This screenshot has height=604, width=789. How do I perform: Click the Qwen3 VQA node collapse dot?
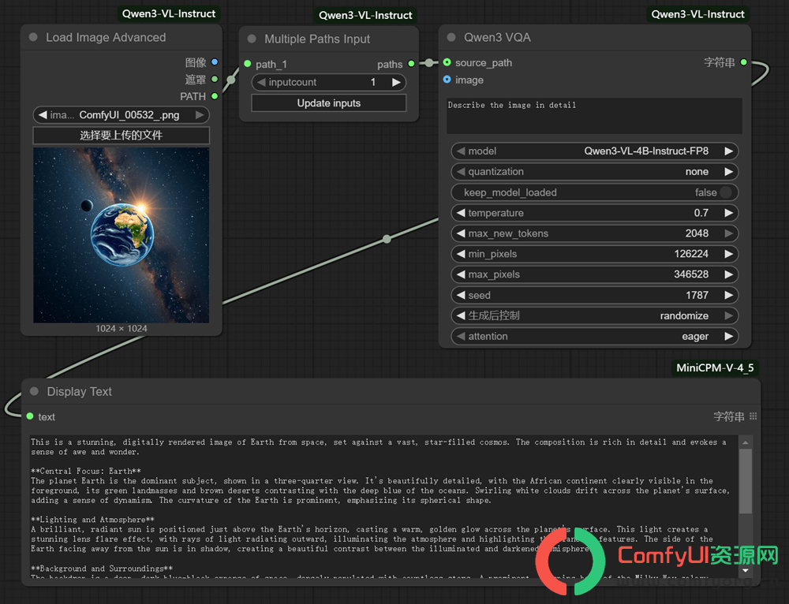pyautogui.click(x=451, y=37)
